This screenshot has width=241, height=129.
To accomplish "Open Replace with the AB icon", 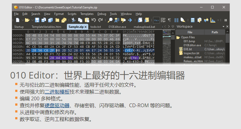I will pos(117,20).
